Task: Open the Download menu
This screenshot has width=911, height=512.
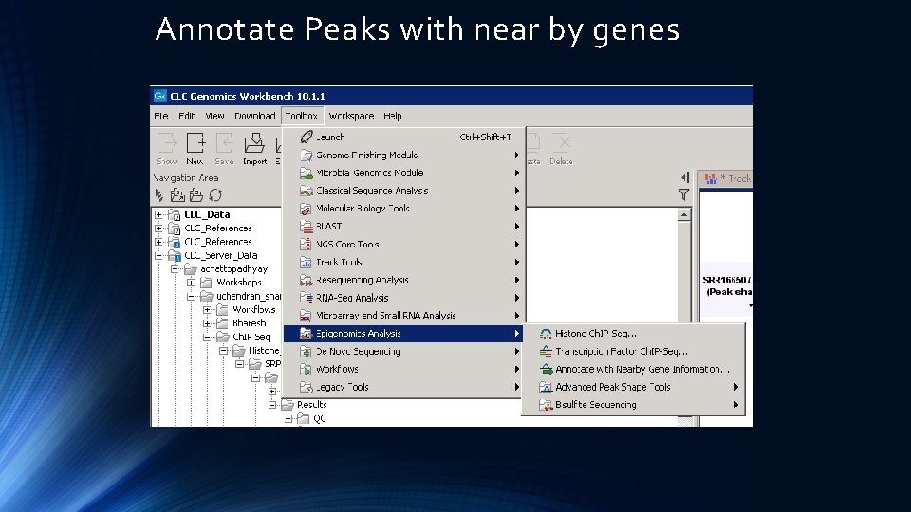Action: pyautogui.click(x=255, y=116)
